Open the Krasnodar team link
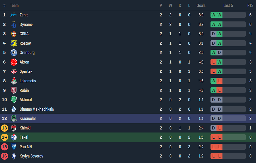 [28, 118]
